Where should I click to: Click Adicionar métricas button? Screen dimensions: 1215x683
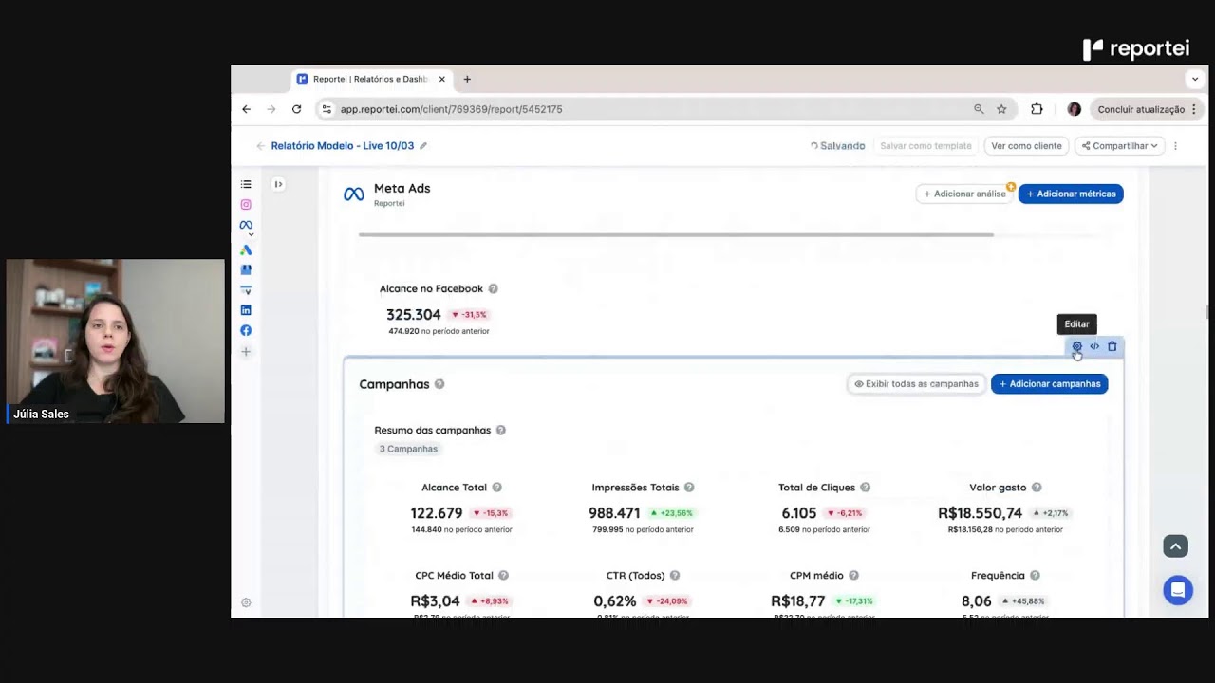tap(1071, 194)
